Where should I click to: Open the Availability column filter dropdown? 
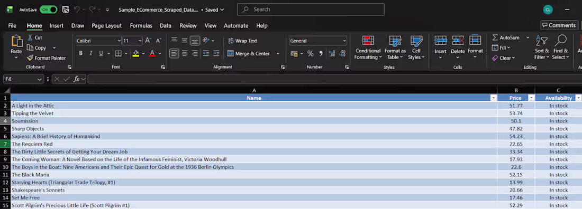(578, 98)
